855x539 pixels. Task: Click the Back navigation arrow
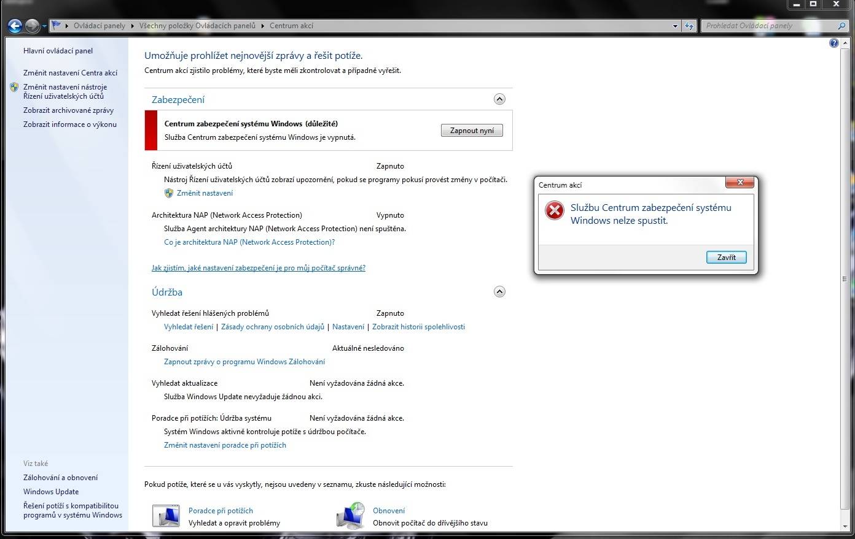click(15, 26)
